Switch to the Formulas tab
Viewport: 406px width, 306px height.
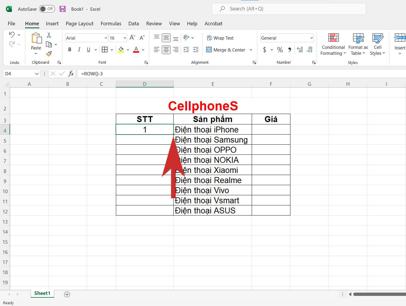pyautogui.click(x=111, y=24)
